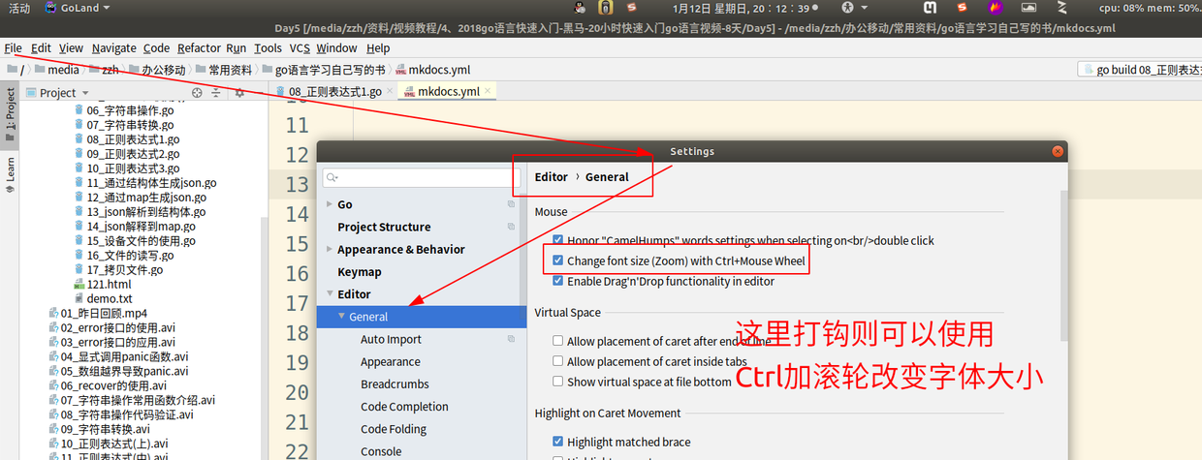Viewport: 1202px width, 460px height.
Task: Close the Settings dialog
Action: tap(1057, 151)
